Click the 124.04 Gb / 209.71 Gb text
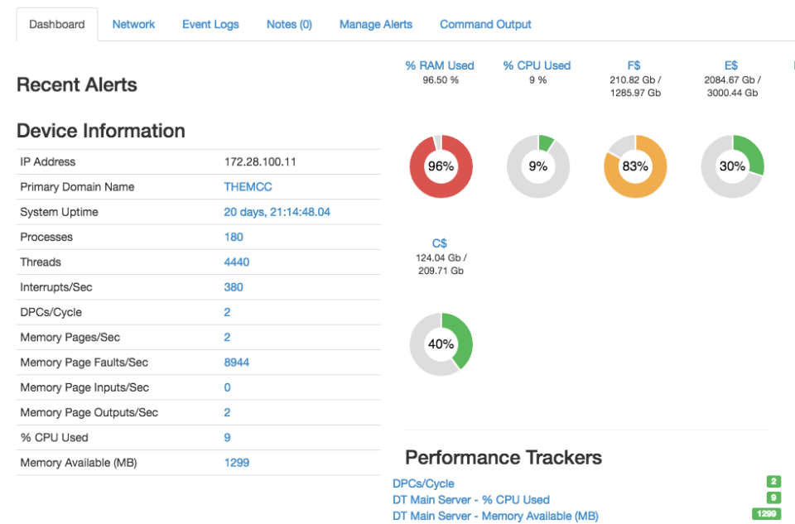The image size is (795, 524). point(441,264)
